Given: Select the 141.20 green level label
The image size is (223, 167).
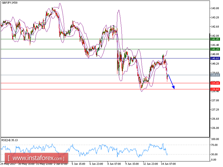Looking at the screenshot, I should (215, 49).
